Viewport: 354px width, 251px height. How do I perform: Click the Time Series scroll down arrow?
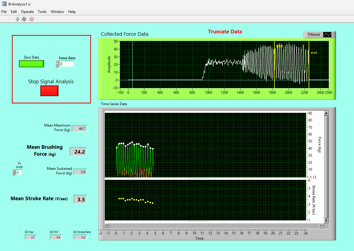click(326, 221)
